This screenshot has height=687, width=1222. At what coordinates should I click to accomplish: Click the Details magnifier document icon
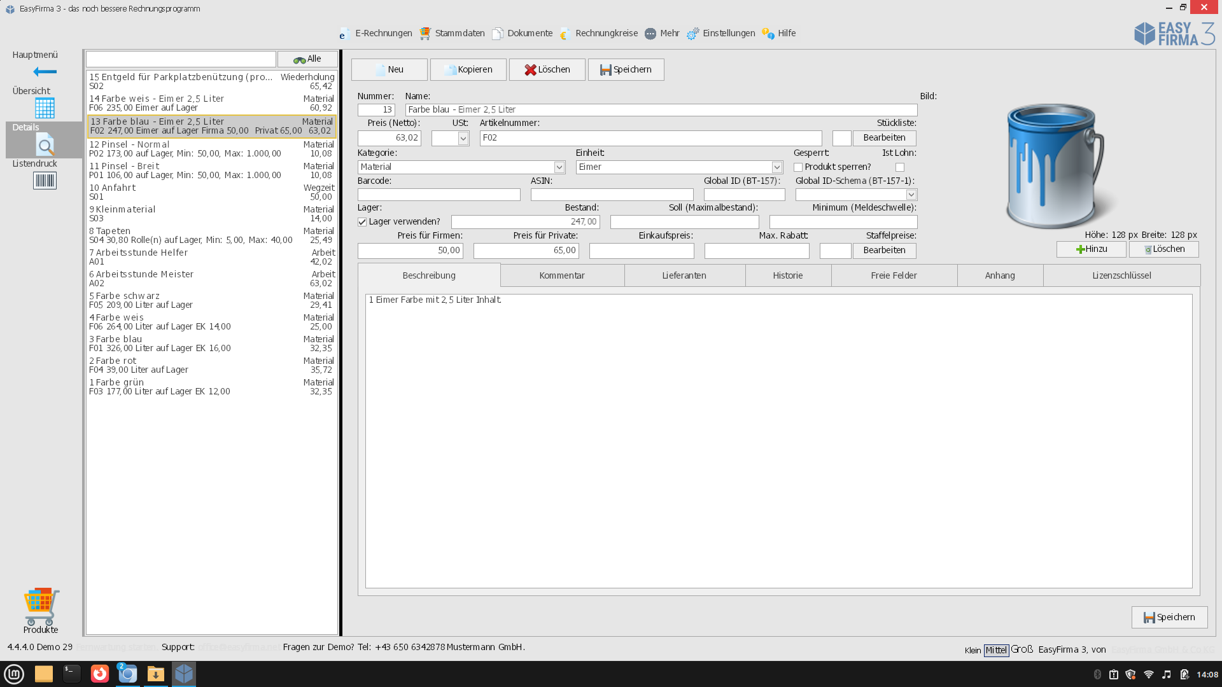pyautogui.click(x=45, y=145)
